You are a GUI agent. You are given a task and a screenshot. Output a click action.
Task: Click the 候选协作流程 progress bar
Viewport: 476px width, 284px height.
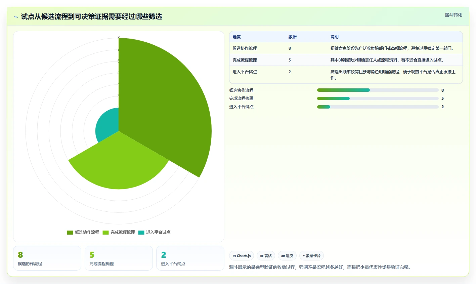point(378,90)
